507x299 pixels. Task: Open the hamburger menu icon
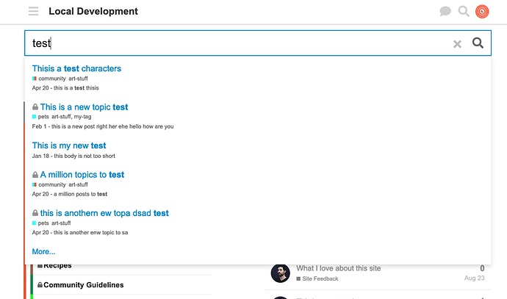(33, 11)
